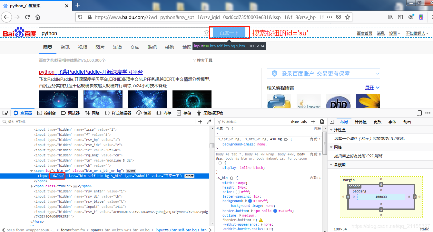The width and height of the screenshot is (433, 232).
Task: Open the 设置 settings dropdown
Action: (x=394, y=33)
